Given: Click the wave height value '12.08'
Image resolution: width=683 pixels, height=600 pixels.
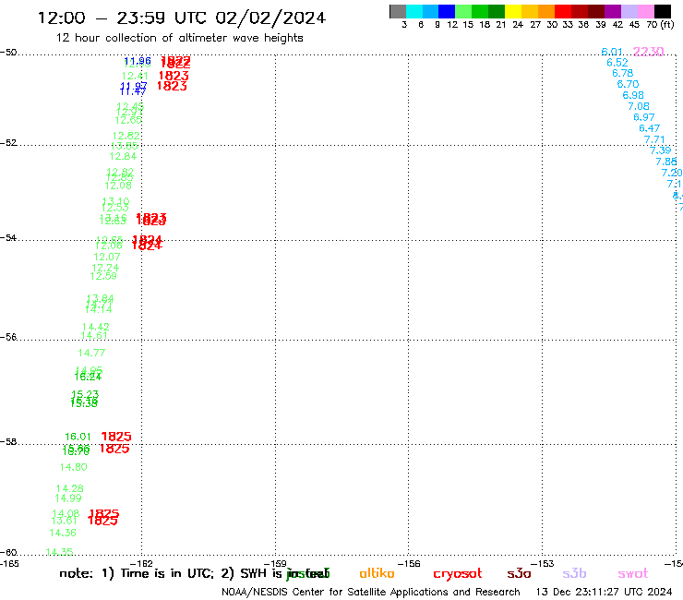Looking at the screenshot, I should (x=118, y=186).
